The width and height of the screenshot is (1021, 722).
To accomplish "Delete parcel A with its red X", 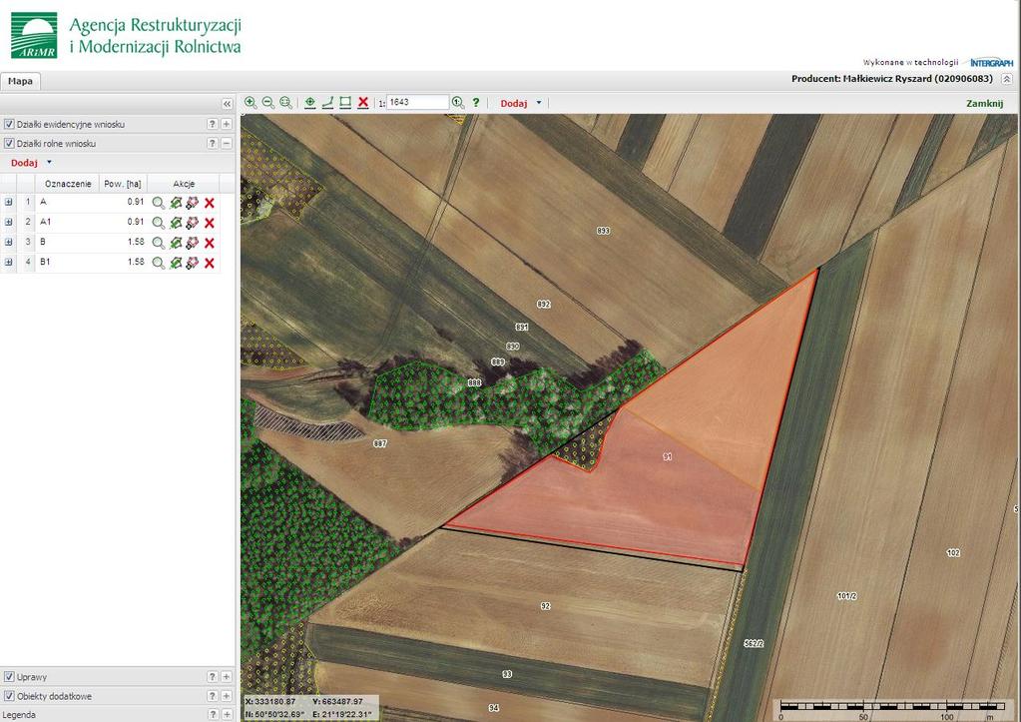I will (x=209, y=204).
